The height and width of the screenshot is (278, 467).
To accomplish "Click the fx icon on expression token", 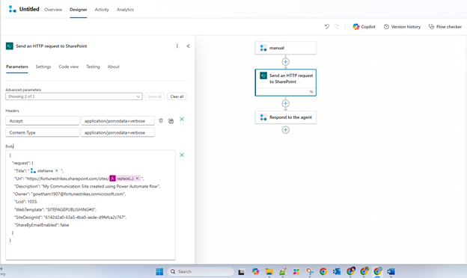I will click(112, 179).
